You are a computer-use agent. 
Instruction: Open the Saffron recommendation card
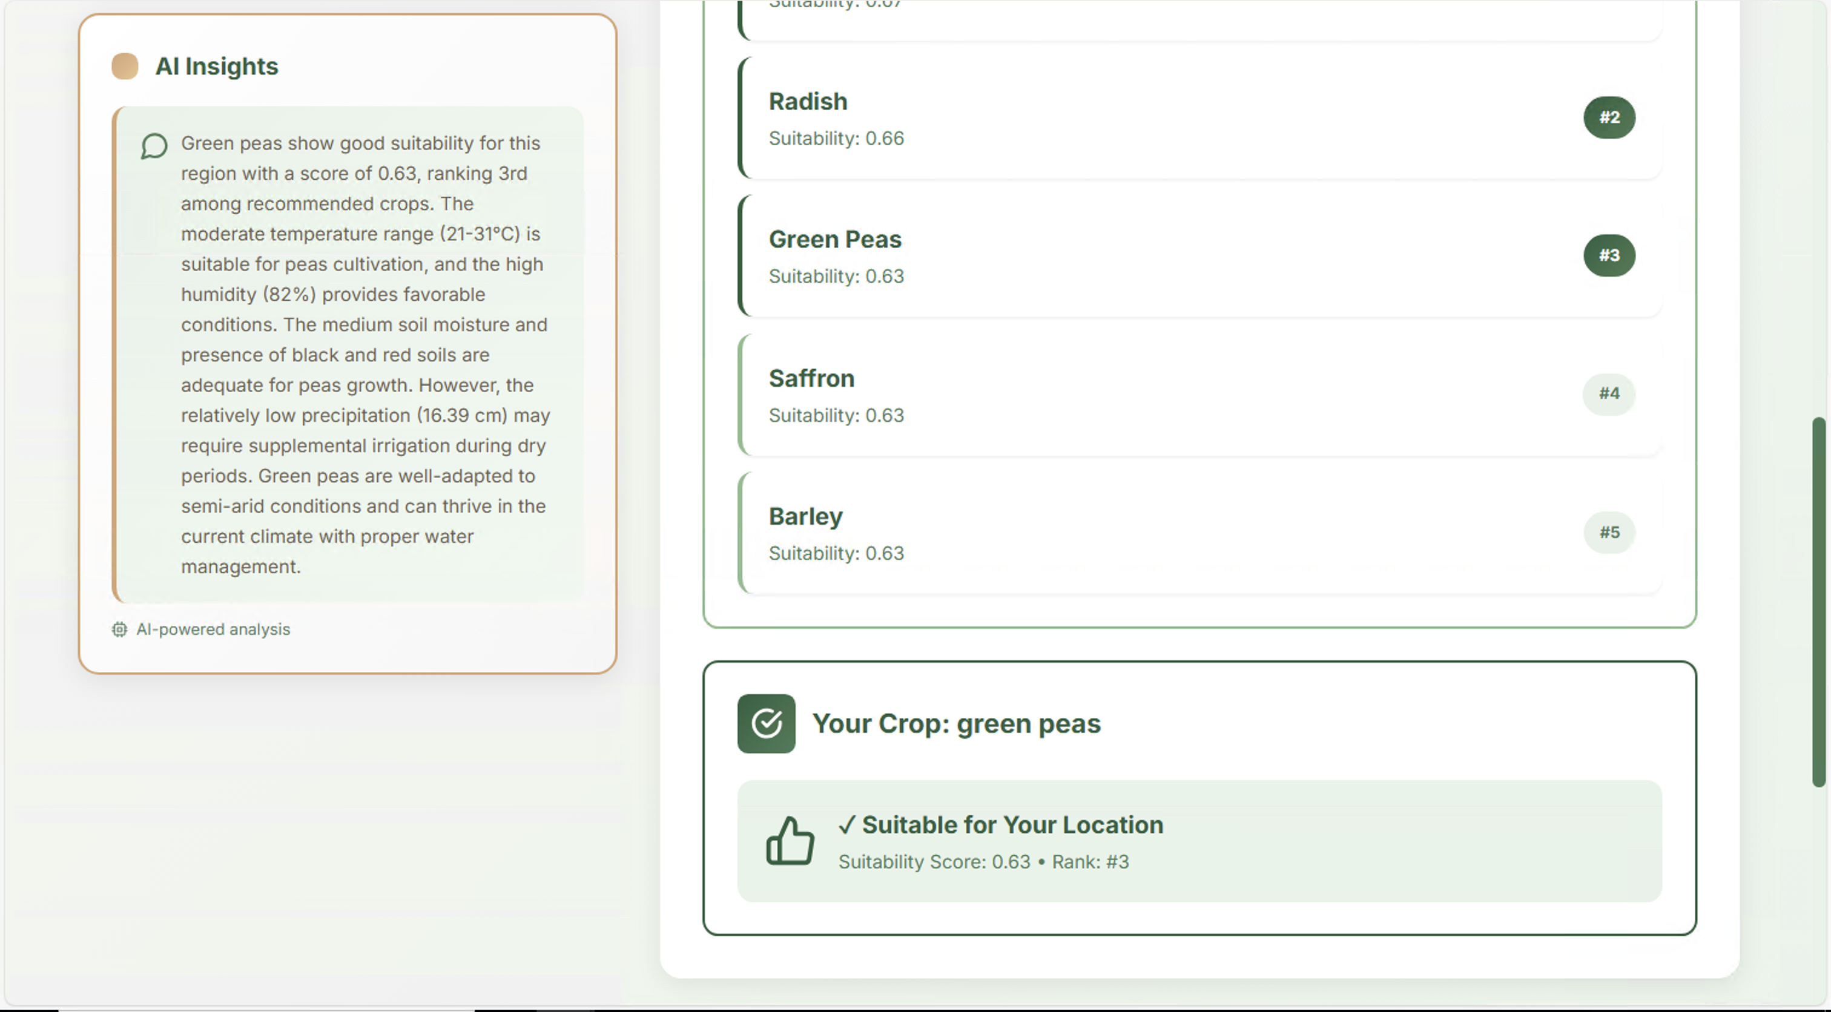pos(1173,395)
